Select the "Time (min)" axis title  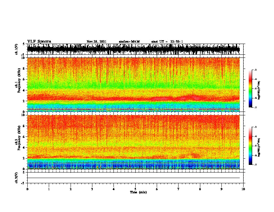pyautogui.click(x=138, y=192)
